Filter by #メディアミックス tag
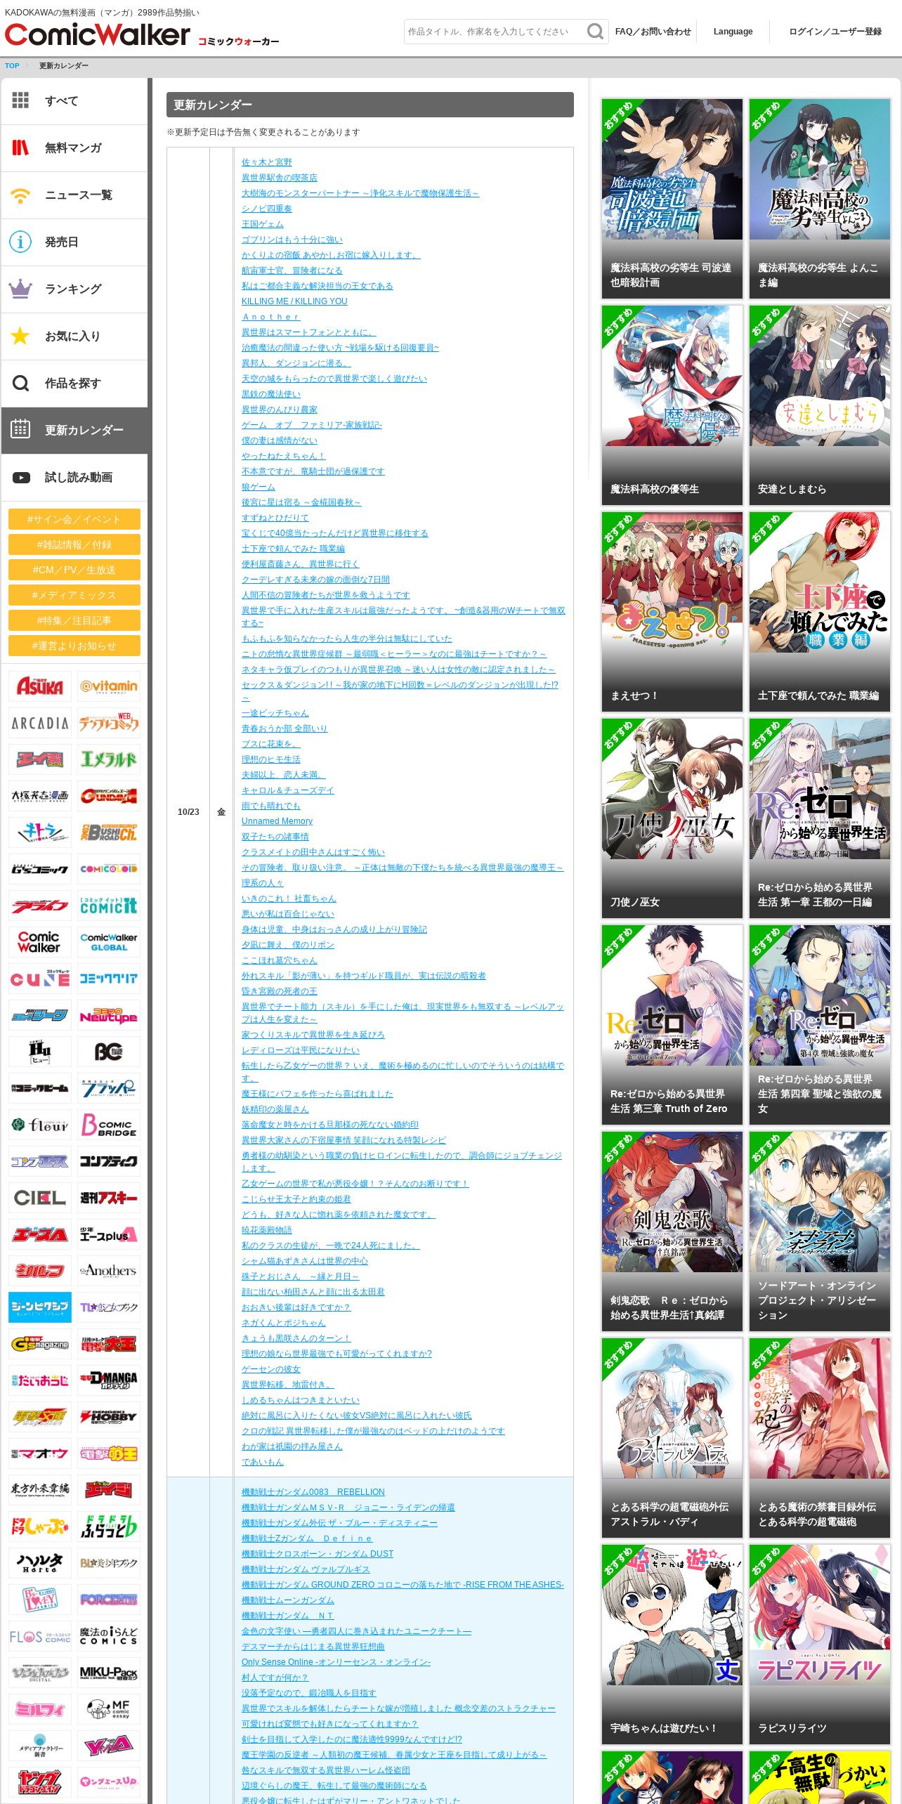The width and height of the screenshot is (902, 1804). [x=74, y=595]
